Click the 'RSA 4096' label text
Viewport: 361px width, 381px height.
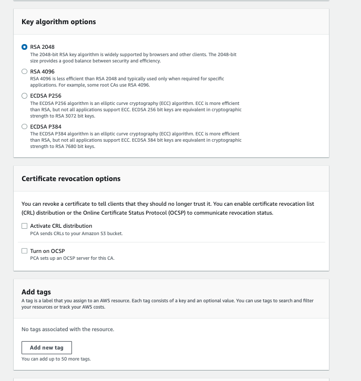tap(43, 71)
